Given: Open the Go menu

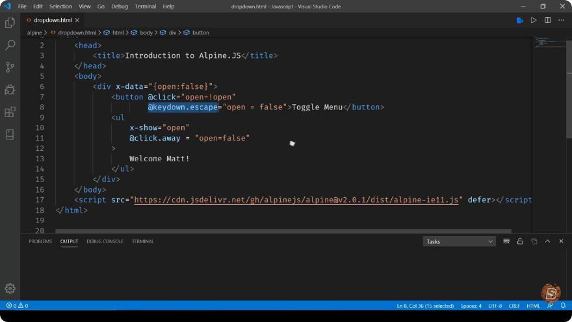Looking at the screenshot, I should (x=101, y=7).
